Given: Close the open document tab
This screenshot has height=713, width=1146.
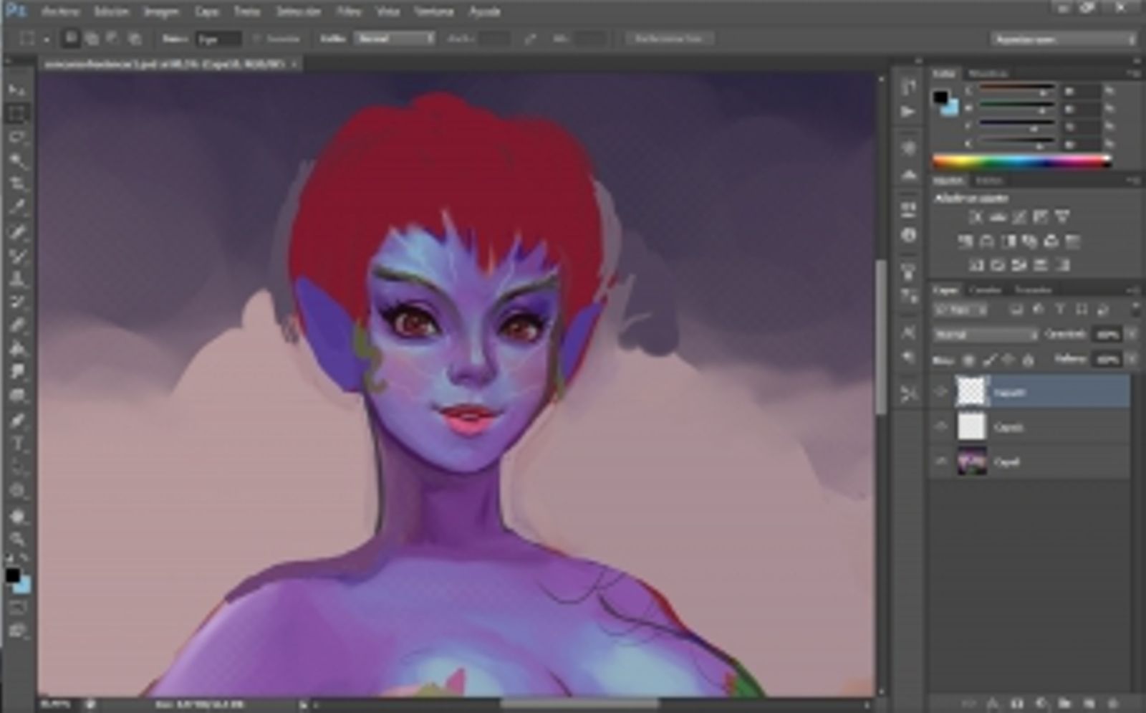Looking at the screenshot, I should [x=294, y=64].
